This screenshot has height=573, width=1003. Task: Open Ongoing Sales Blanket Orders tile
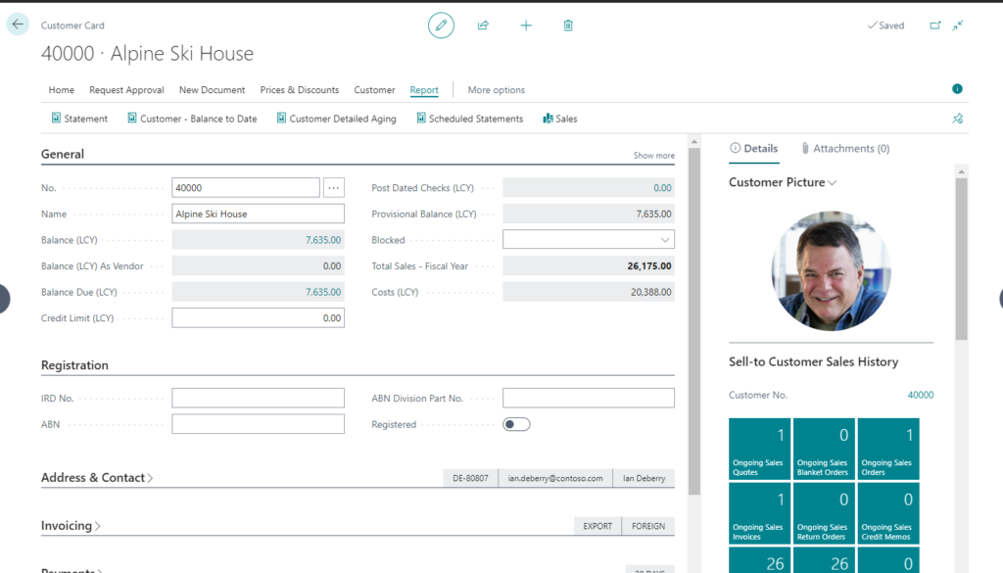[x=824, y=449]
